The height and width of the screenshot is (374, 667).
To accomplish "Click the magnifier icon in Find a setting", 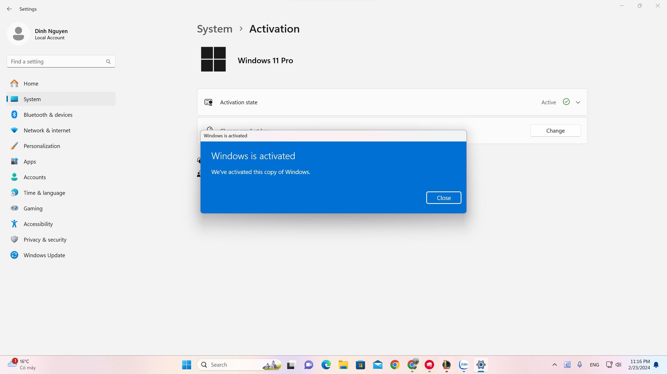I will [x=108, y=62].
